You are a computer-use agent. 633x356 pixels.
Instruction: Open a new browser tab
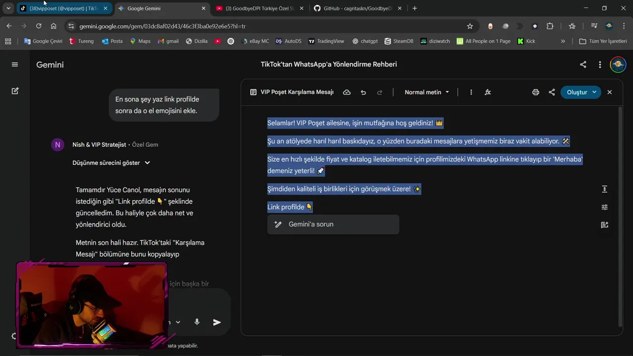click(414, 8)
